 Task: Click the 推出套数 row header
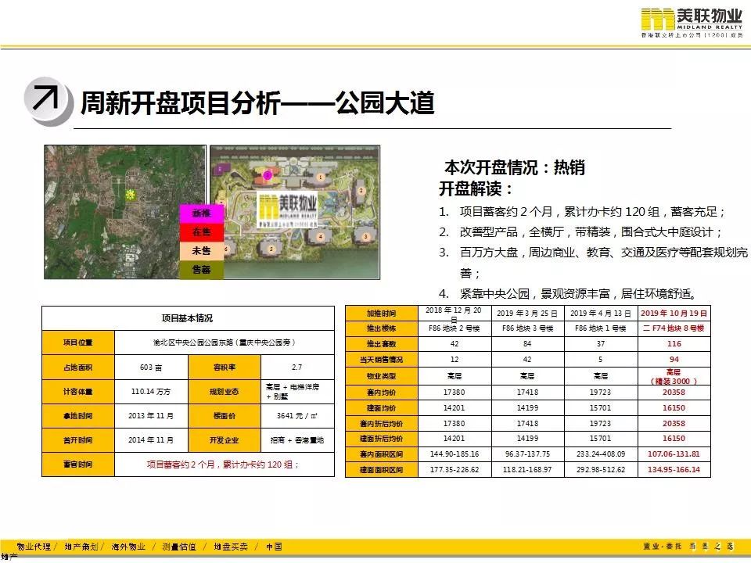point(382,344)
